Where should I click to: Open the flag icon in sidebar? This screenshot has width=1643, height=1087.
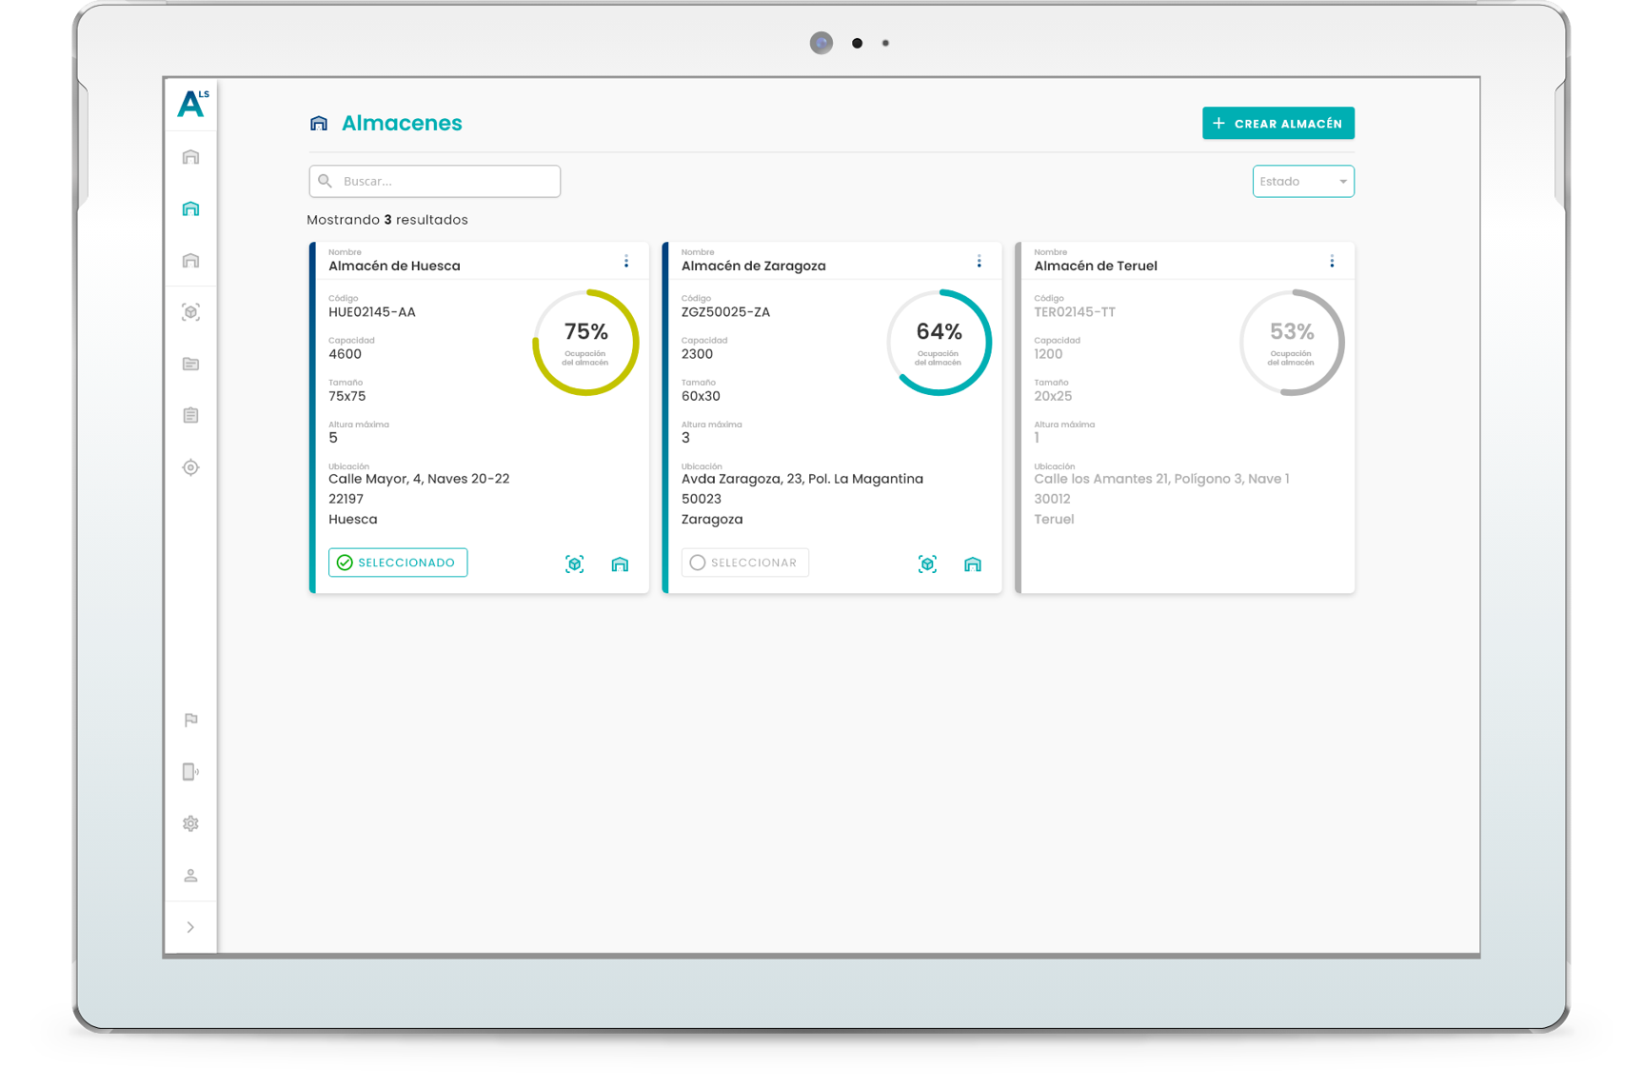[191, 720]
